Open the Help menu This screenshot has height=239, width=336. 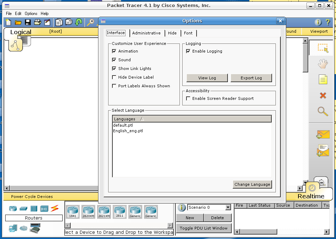45,14
